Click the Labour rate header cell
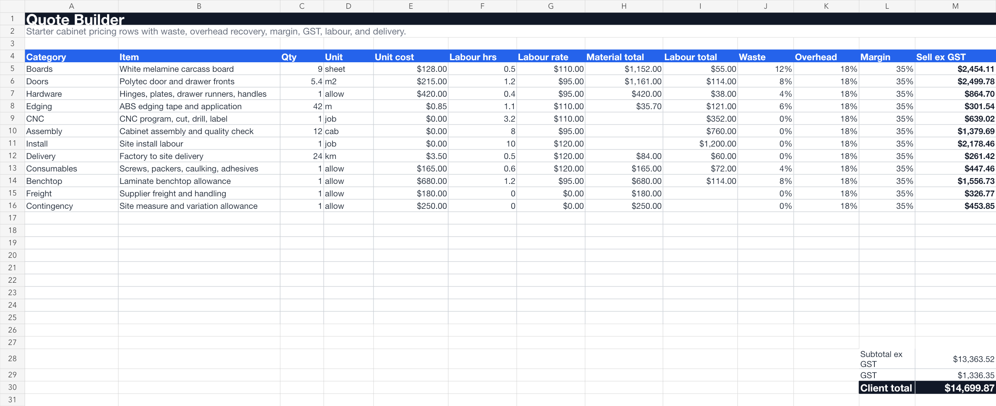Viewport: 996px width, 406px height. [x=551, y=56]
